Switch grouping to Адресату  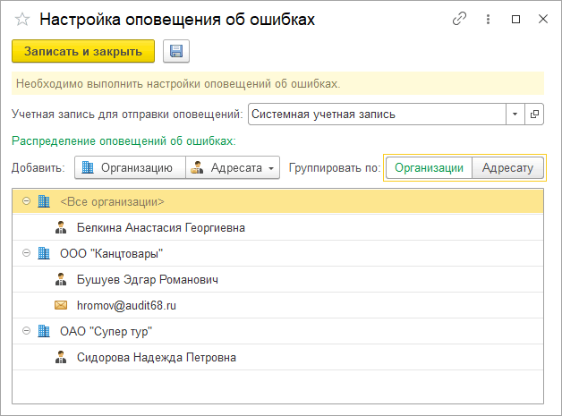(x=507, y=167)
